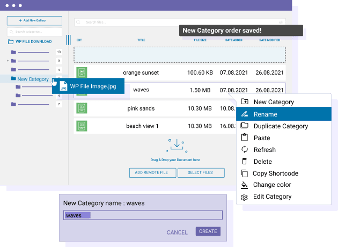Click the New Category folder icon in tree

pyautogui.click(x=13, y=79)
